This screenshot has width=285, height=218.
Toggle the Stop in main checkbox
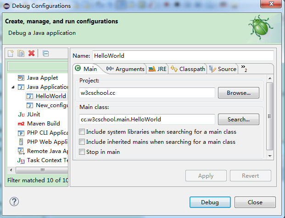[82, 152]
